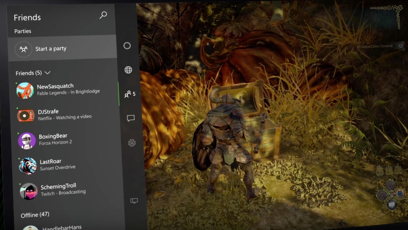Click the Start a party button
The width and height of the screenshot is (408, 230).
62,48
